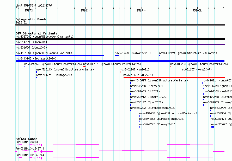232x161 pixels.
Task: Click the blue nsv4181354 variant bar
Action: (x=60, y=56)
